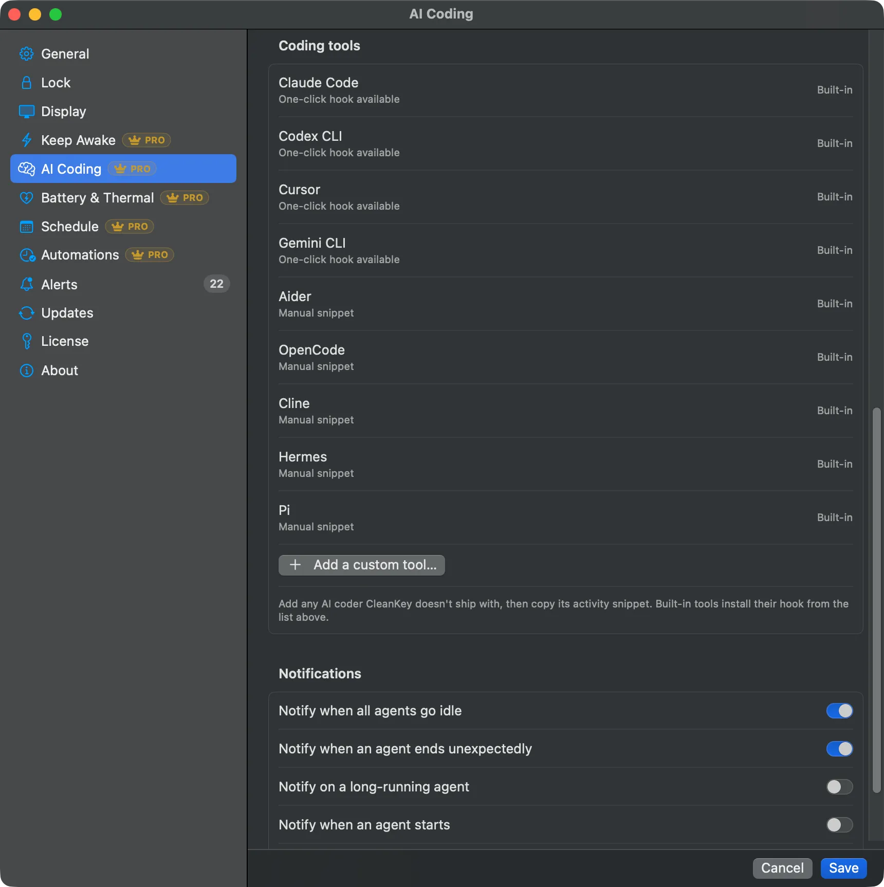Select the Pi tool row
Image resolution: width=884 pixels, height=887 pixels.
565,518
